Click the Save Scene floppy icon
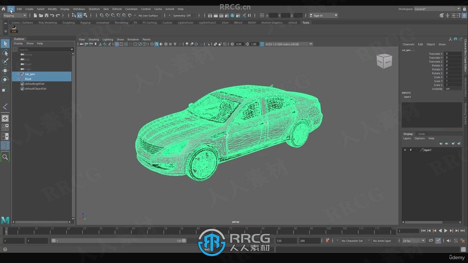Screen dimensions: 468x263 pyautogui.click(x=46, y=15)
